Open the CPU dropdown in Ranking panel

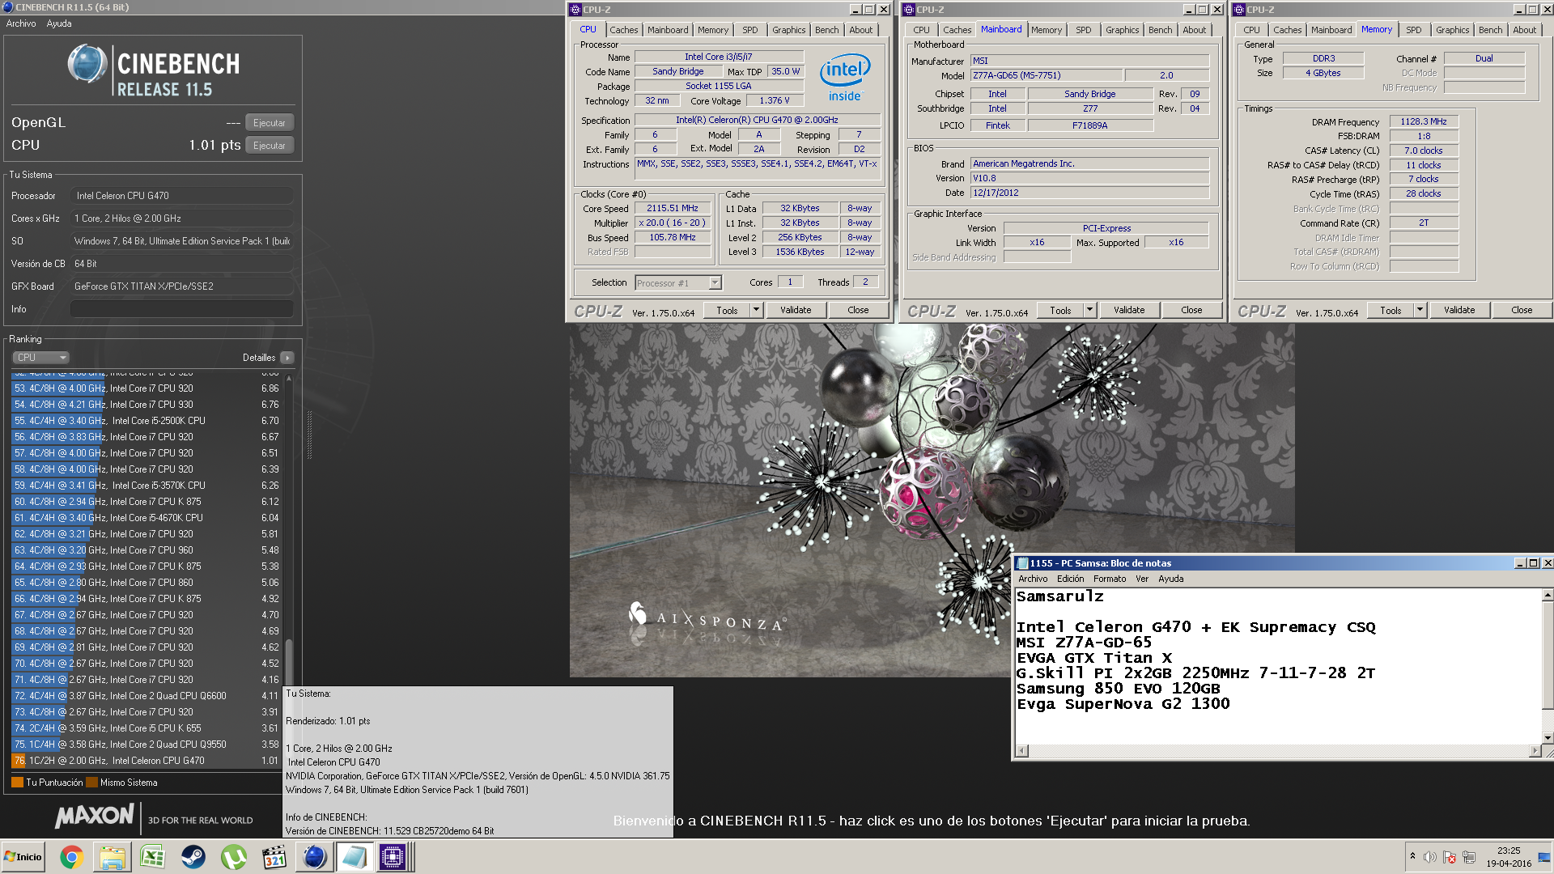pyautogui.click(x=40, y=358)
